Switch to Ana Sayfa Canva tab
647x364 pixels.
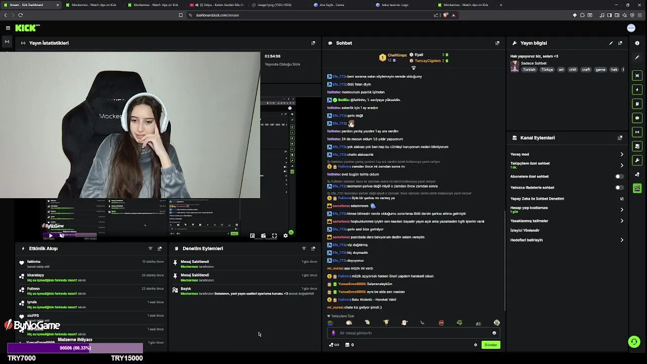coord(340,5)
